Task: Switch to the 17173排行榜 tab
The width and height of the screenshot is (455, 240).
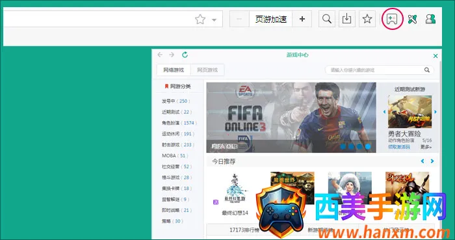Action: (x=244, y=230)
